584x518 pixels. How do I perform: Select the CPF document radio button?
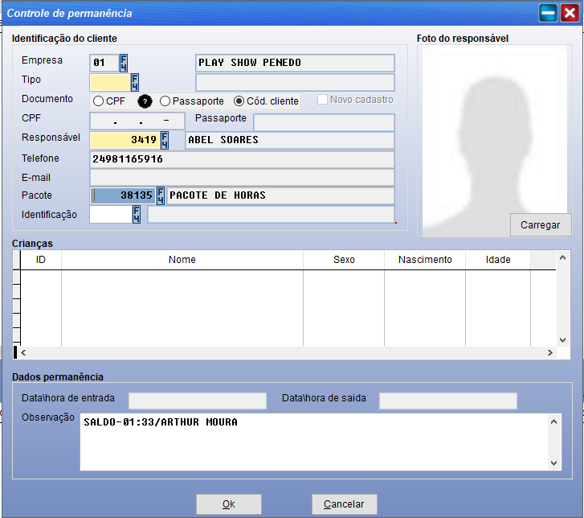coord(98,101)
